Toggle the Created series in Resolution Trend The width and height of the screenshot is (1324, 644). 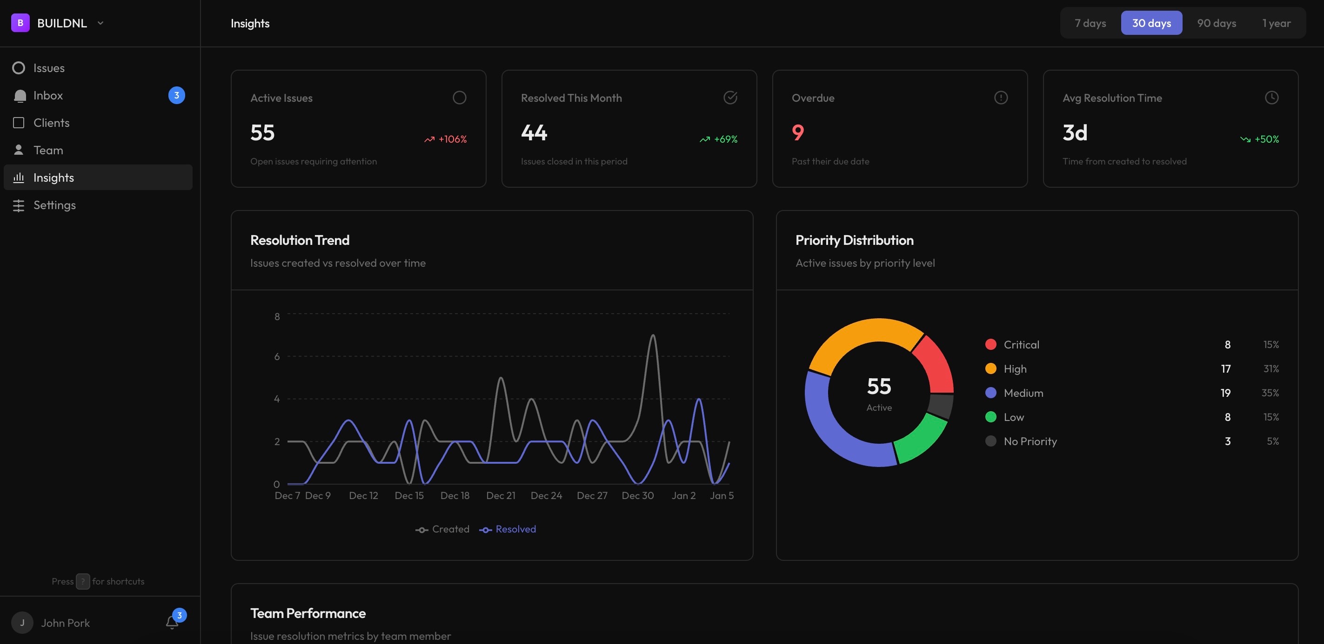coord(442,529)
